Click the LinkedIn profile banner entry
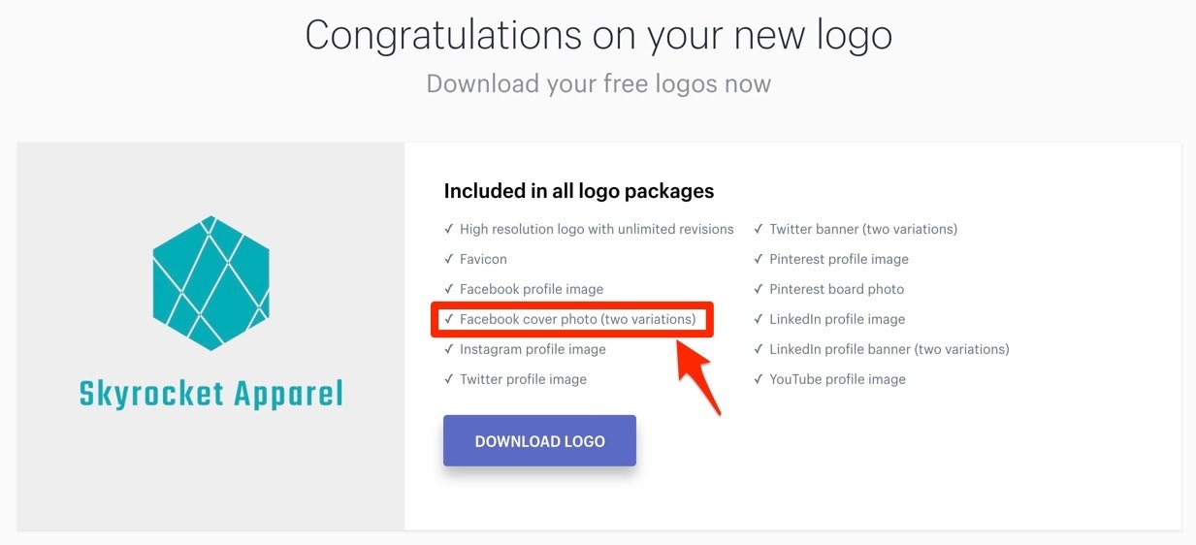Image resolution: width=1196 pixels, height=545 pixels. click(889, 349)
